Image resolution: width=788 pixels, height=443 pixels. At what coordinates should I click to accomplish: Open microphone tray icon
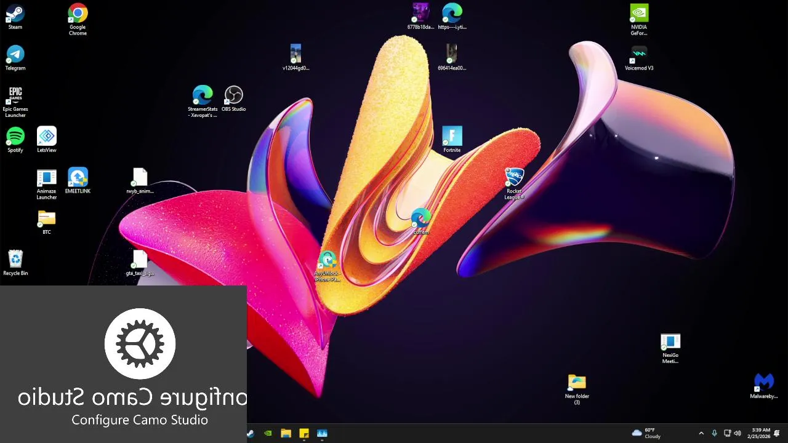pos(714,433)
